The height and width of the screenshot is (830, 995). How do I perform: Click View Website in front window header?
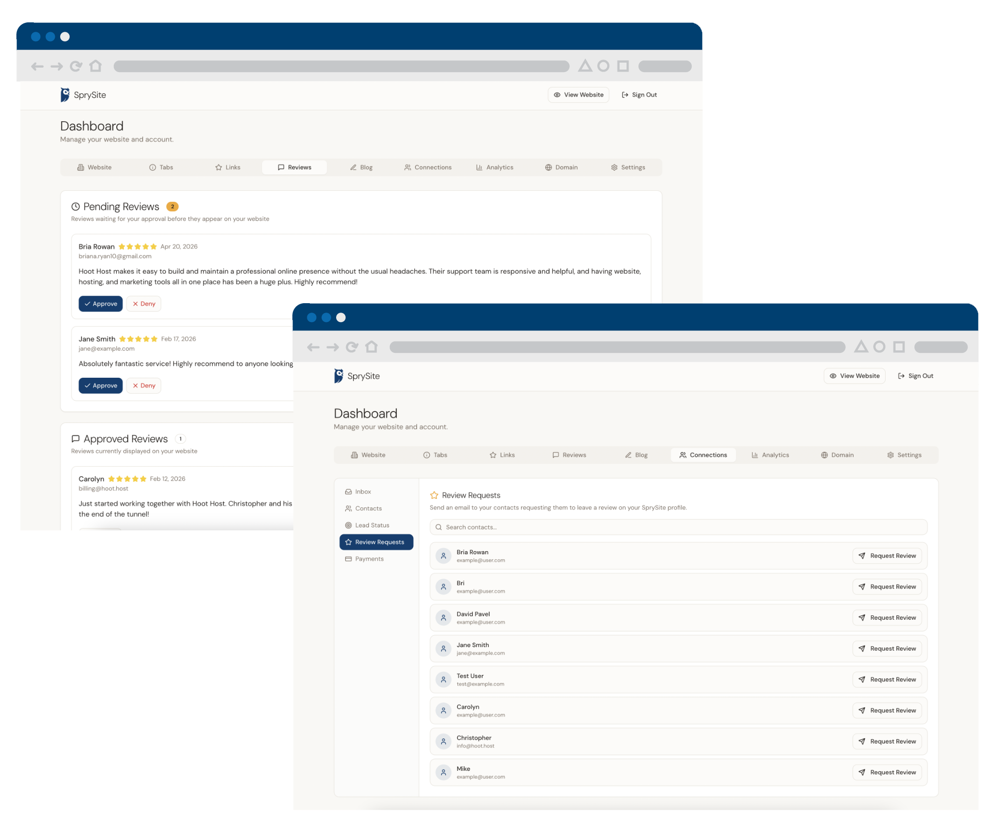tap(854, 376)
